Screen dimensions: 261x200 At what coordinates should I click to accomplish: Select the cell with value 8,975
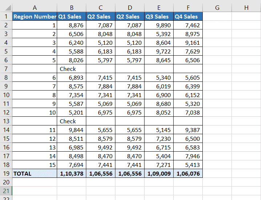point(188,34)
